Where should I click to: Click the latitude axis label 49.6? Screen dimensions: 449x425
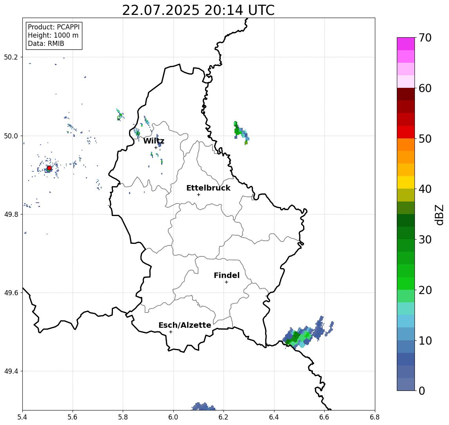point(11,293)
